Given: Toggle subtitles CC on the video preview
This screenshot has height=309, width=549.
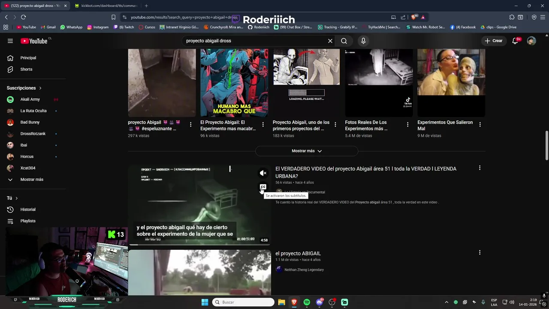Looking at the screenshot, I should click(x=263, y=187).
